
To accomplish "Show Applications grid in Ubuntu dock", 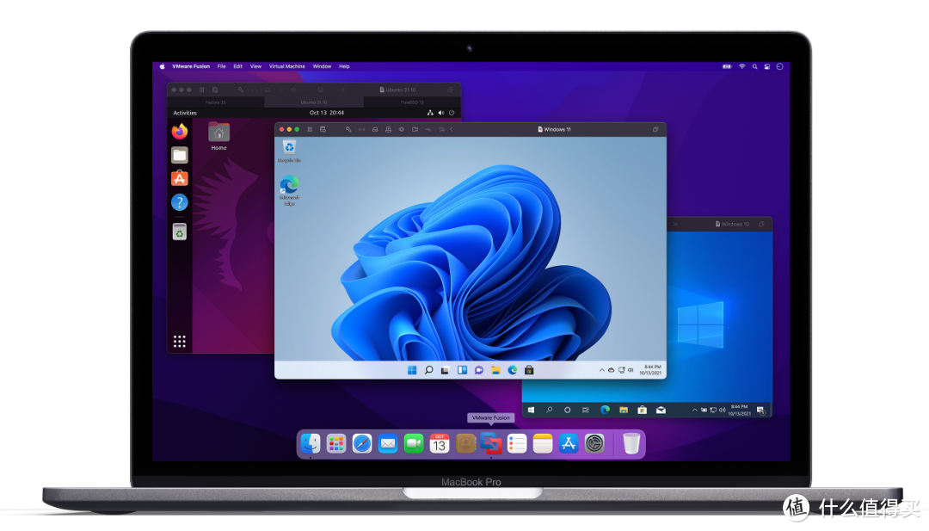I will [x=180, y=342].
